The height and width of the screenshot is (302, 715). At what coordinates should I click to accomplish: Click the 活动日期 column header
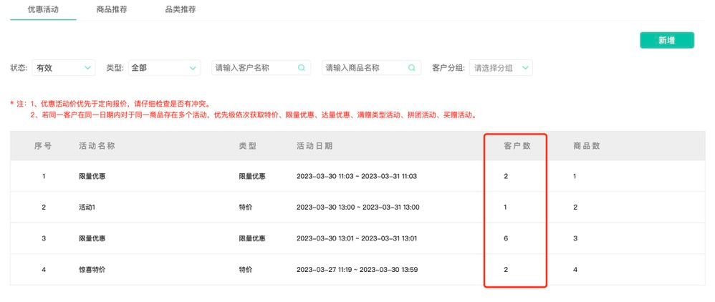point(315,145)
